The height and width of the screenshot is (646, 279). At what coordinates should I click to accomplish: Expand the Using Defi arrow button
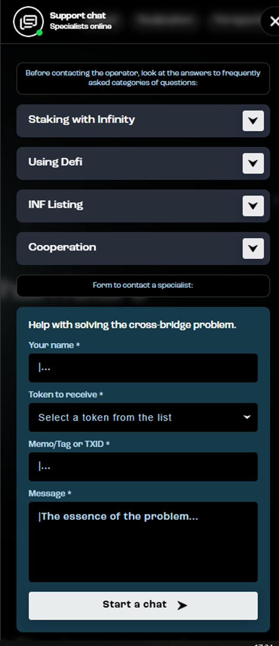tap(253, 163)
